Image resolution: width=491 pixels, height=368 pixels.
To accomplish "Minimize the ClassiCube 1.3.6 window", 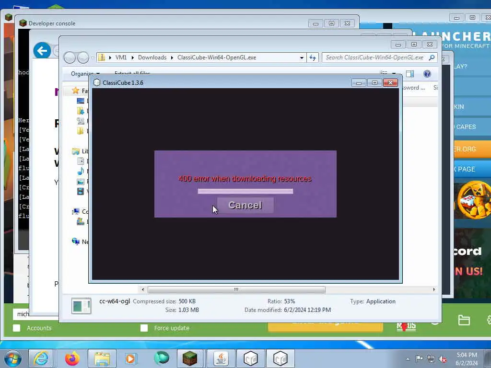I will click(359, 82).
